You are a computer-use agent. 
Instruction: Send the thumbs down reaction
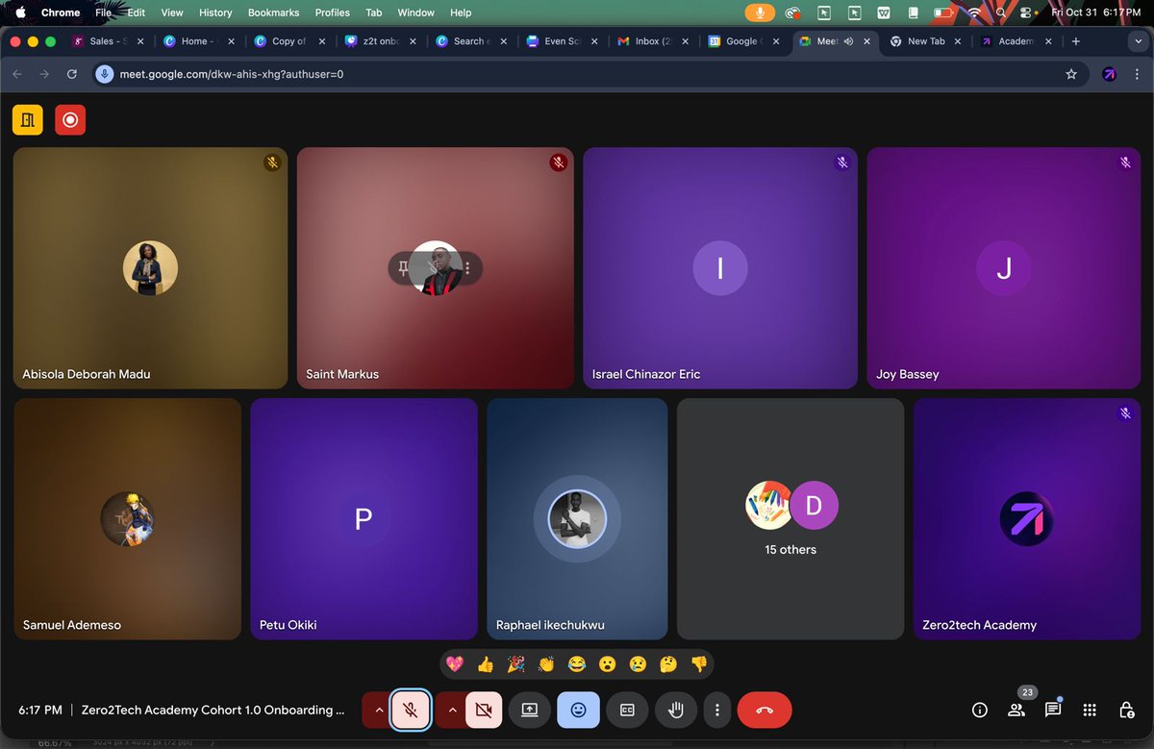click(x=699, y=664)
